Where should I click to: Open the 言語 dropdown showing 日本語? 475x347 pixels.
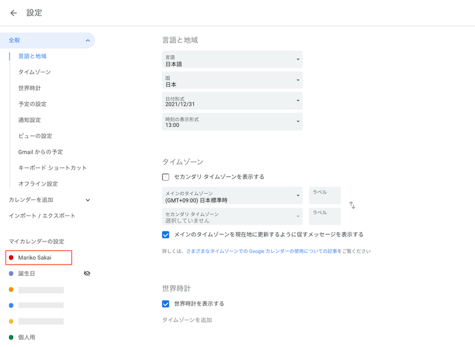coord(232,59)
